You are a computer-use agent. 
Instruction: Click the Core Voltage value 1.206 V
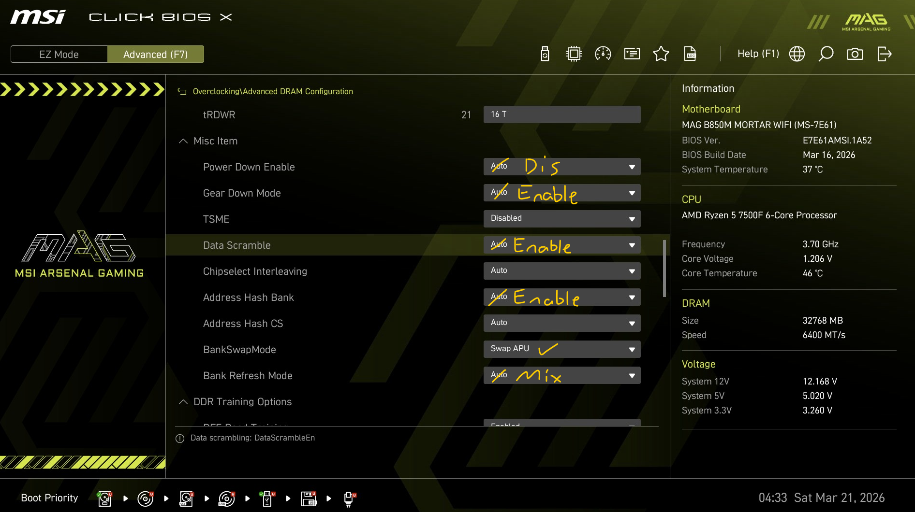(x=817, y=259)
